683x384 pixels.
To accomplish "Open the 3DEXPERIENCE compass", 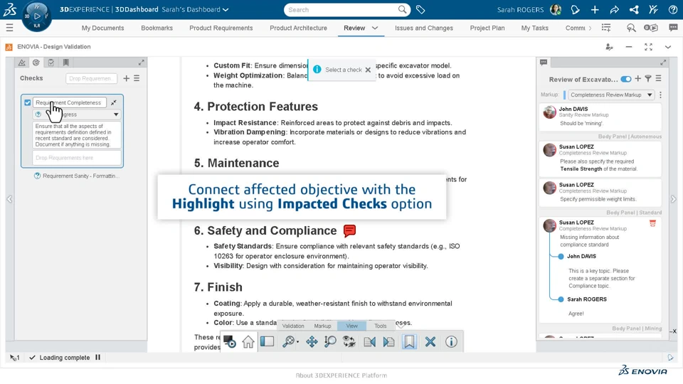I will pos(36,16).
